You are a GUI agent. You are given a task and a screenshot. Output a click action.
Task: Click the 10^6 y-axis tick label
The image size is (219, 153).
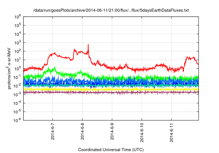coord(18,17)
